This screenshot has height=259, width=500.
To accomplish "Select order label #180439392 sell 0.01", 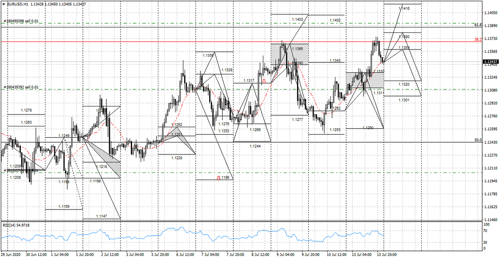I will tap(20, 87).
